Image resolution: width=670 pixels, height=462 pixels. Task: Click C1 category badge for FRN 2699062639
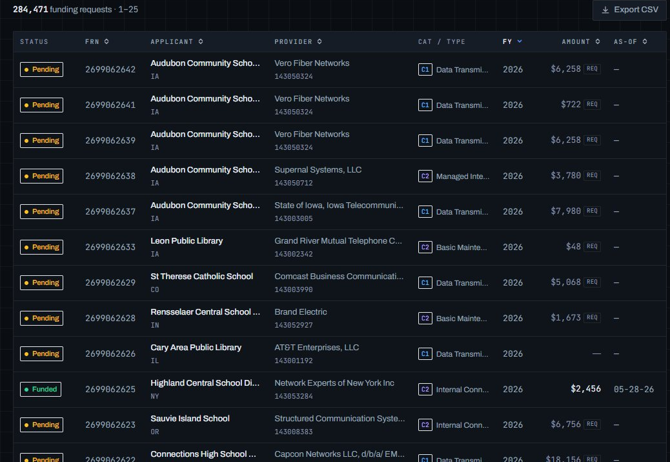click(425, 141)
